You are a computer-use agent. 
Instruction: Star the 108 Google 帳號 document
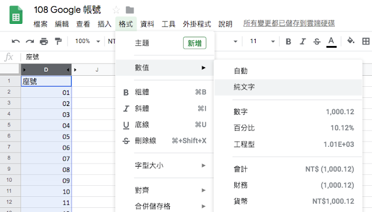click(x=116, y=10)
